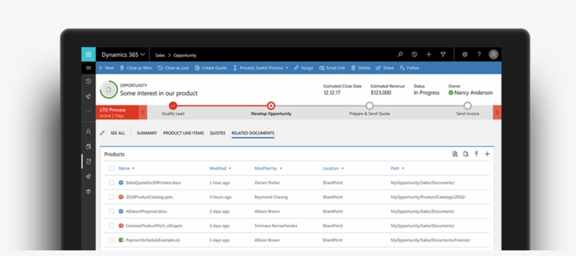This screenshot has height=256, width=576.
Task: Open the Name column sort dropdown
Action: (133, 169)
